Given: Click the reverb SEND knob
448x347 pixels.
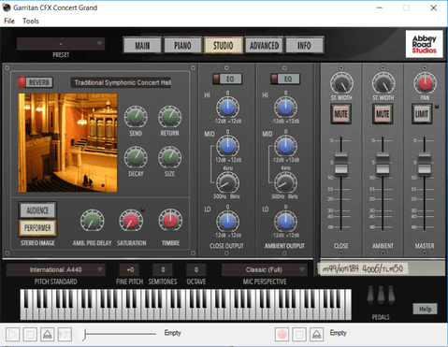Looking at the screenshot, I should tap(136, 117).
